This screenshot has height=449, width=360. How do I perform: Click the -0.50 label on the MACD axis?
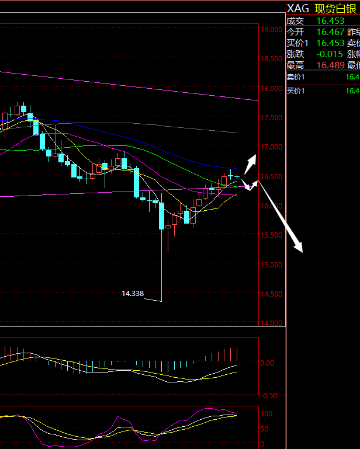click(x=269, y=396)
